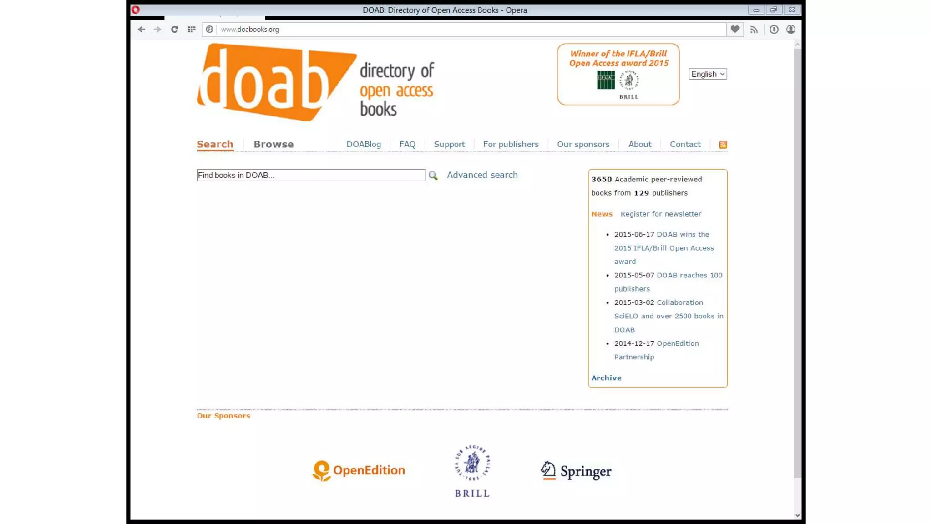This screenshot has height=524, width=932.
Task: Click the Springer sponsor logo
Action: tap(576, 471)
